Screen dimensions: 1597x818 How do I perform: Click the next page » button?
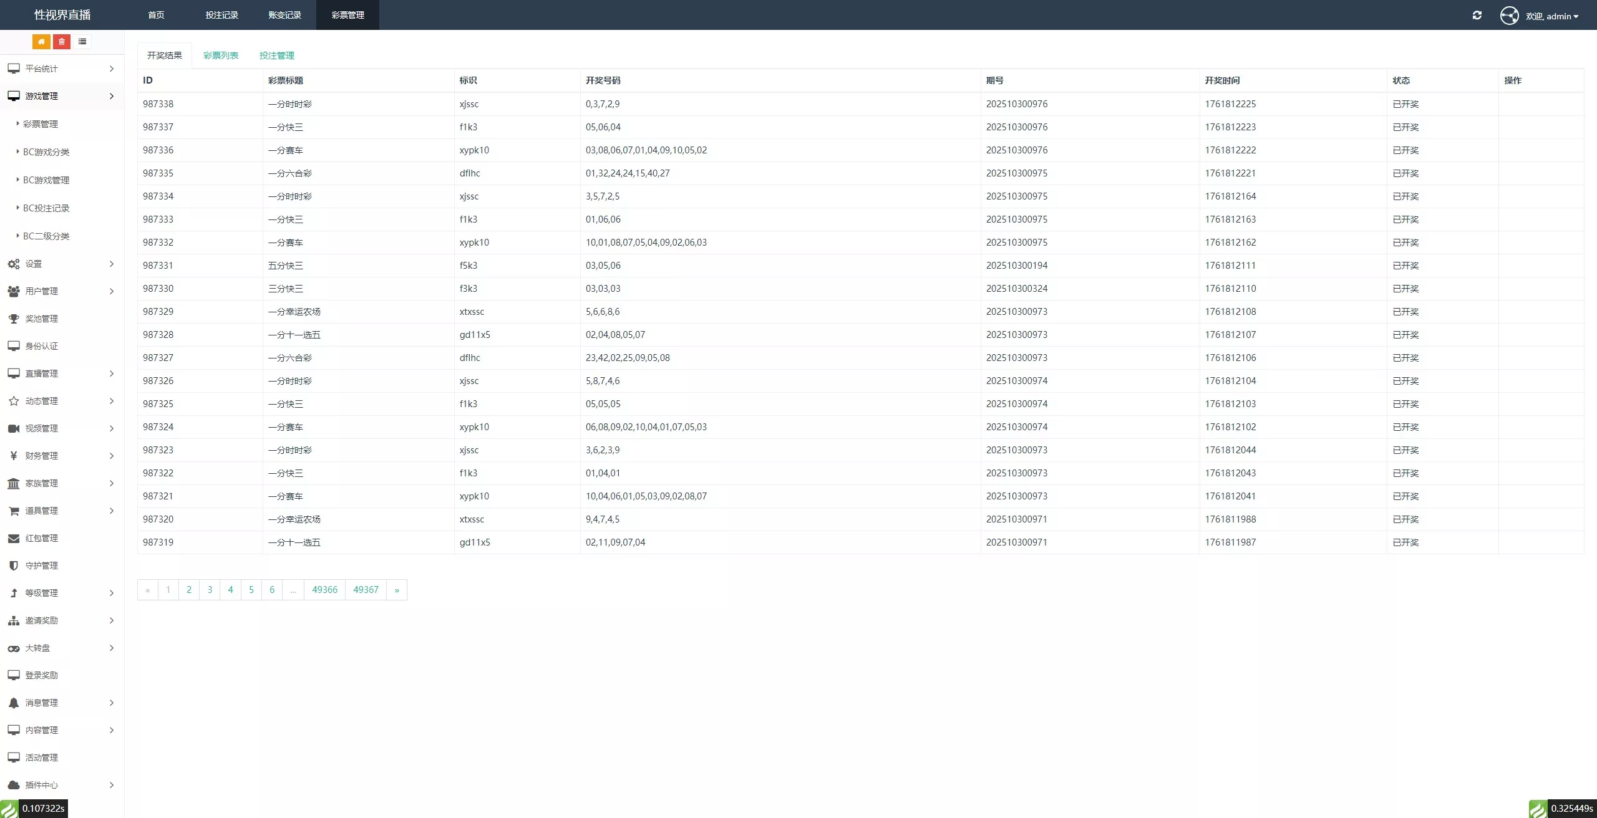[397, 590]
